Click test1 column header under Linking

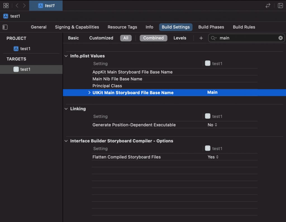[214, 116]
